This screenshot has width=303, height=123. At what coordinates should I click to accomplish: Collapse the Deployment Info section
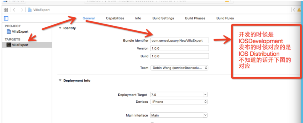[60, 81]
